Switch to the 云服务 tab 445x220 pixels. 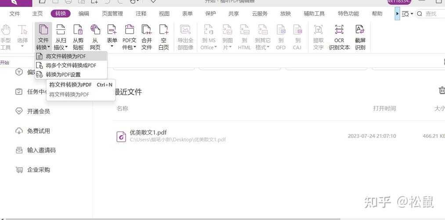click(260, 14)
